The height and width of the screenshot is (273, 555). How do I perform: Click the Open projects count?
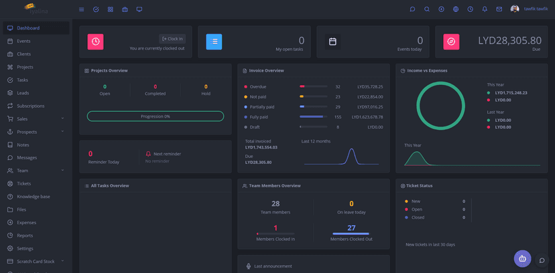click(105, 86)
